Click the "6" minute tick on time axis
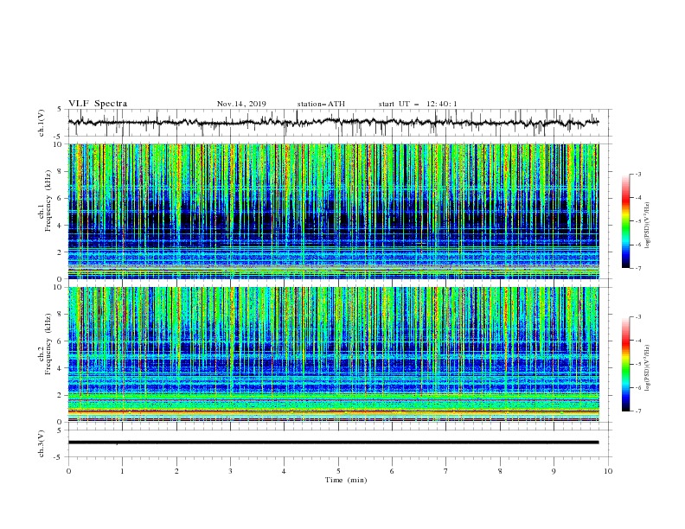Viewport: 685px width, 529px height. pos(392,471)
